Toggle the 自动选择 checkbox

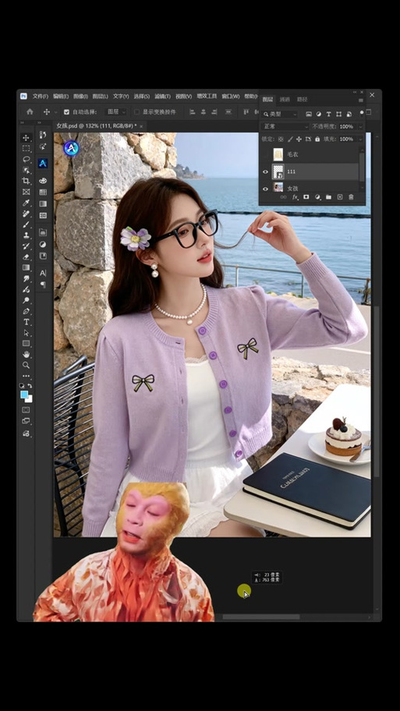tap(67, 112)
